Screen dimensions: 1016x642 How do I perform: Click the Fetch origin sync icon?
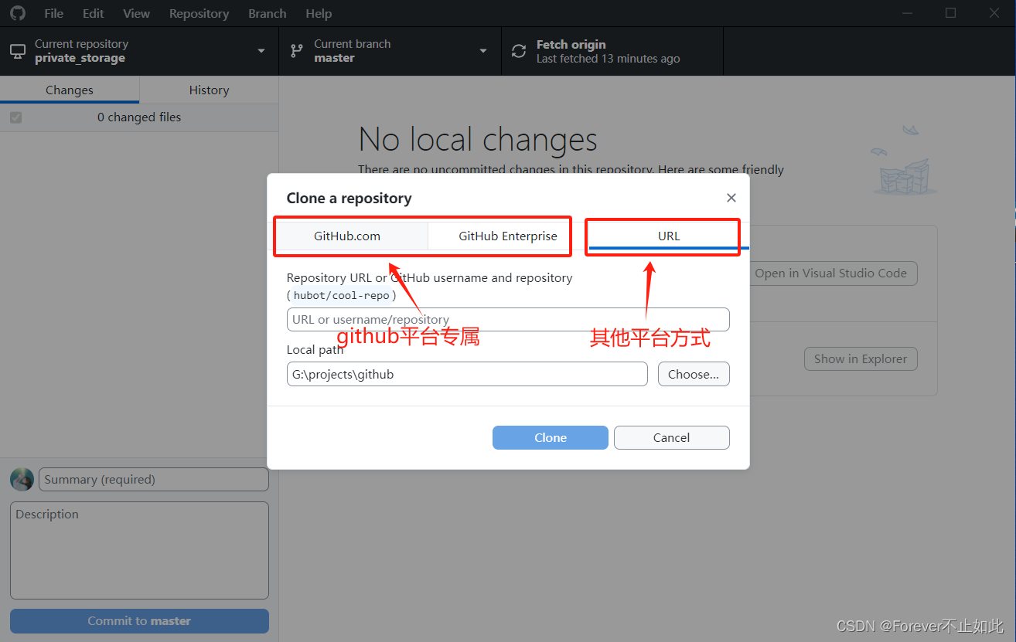point(519,51)
